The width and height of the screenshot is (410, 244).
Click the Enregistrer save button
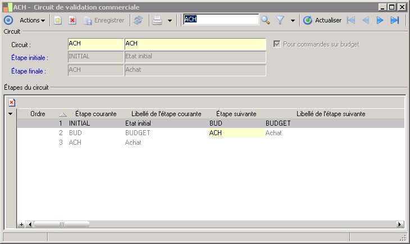[x=104, y=20]
